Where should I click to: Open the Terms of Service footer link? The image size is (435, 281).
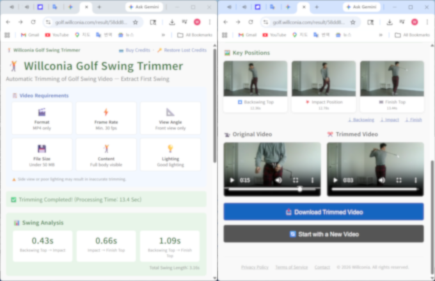click(291, 267)
